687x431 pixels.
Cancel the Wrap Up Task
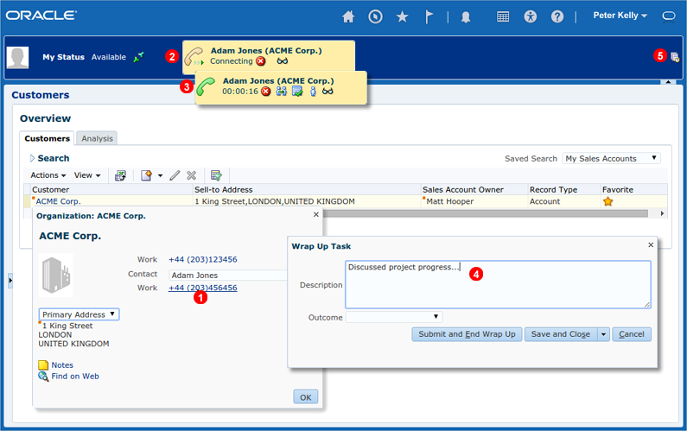[x=632, y=334]
